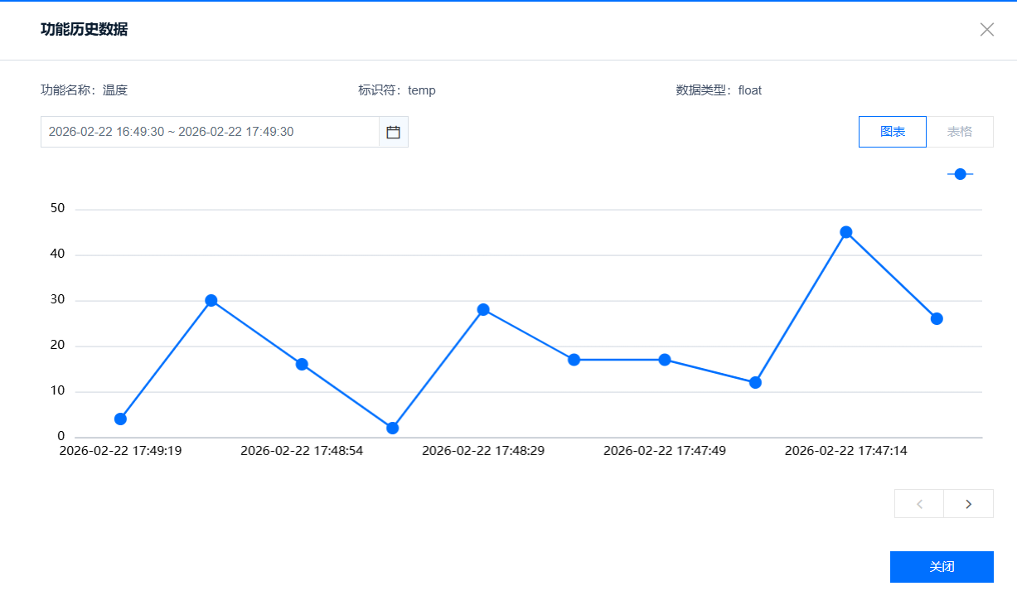Select the data point with value 12
The height and width of the screenshot is (591, 1017).
[755, 382]
